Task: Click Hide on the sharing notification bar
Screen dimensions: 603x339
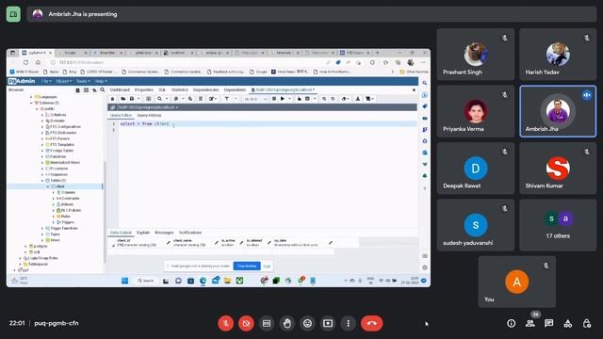Action: click(267, 266)
